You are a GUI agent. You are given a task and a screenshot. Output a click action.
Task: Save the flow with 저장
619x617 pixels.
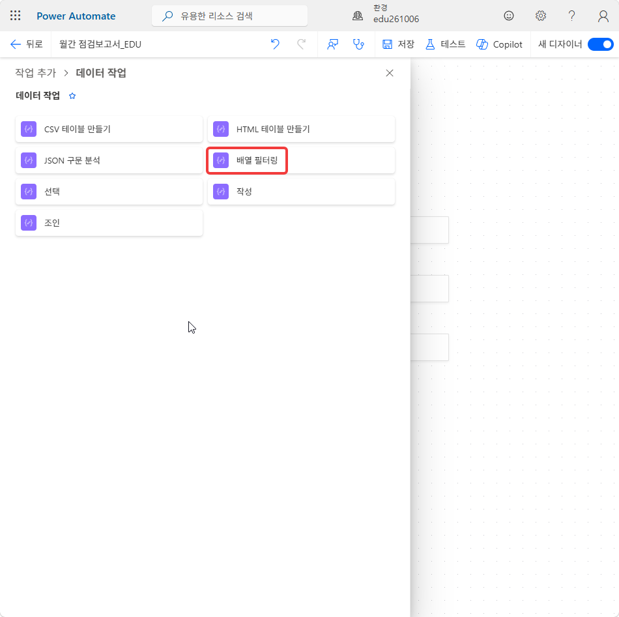point(398,44)
